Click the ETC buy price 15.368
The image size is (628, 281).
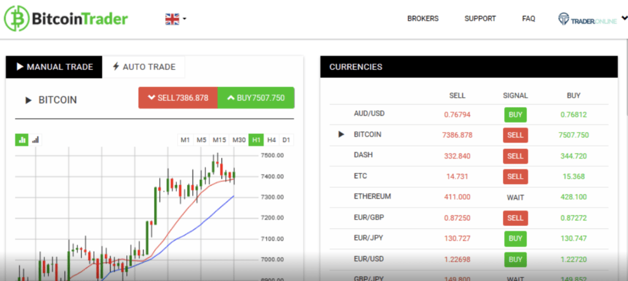coord(573,177)
